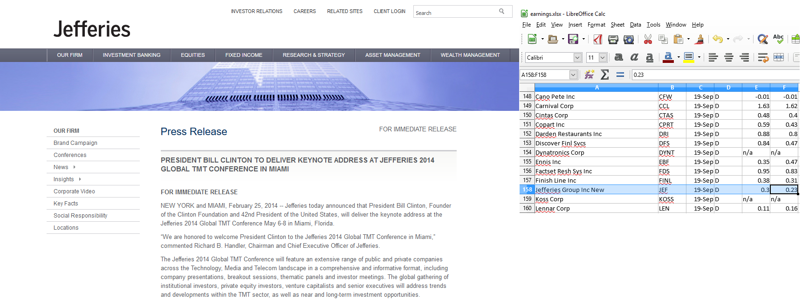
Task: Click the Client Login link
Action: pyautogui.click(x=390, y=11)
